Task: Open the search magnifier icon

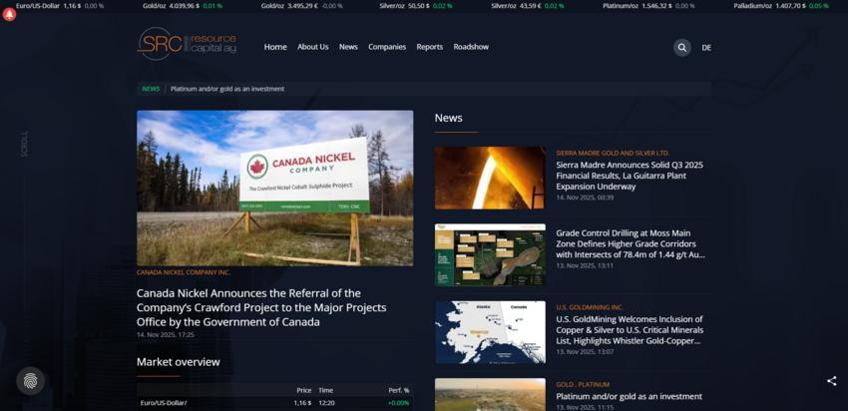Action: tap(682, 48)
